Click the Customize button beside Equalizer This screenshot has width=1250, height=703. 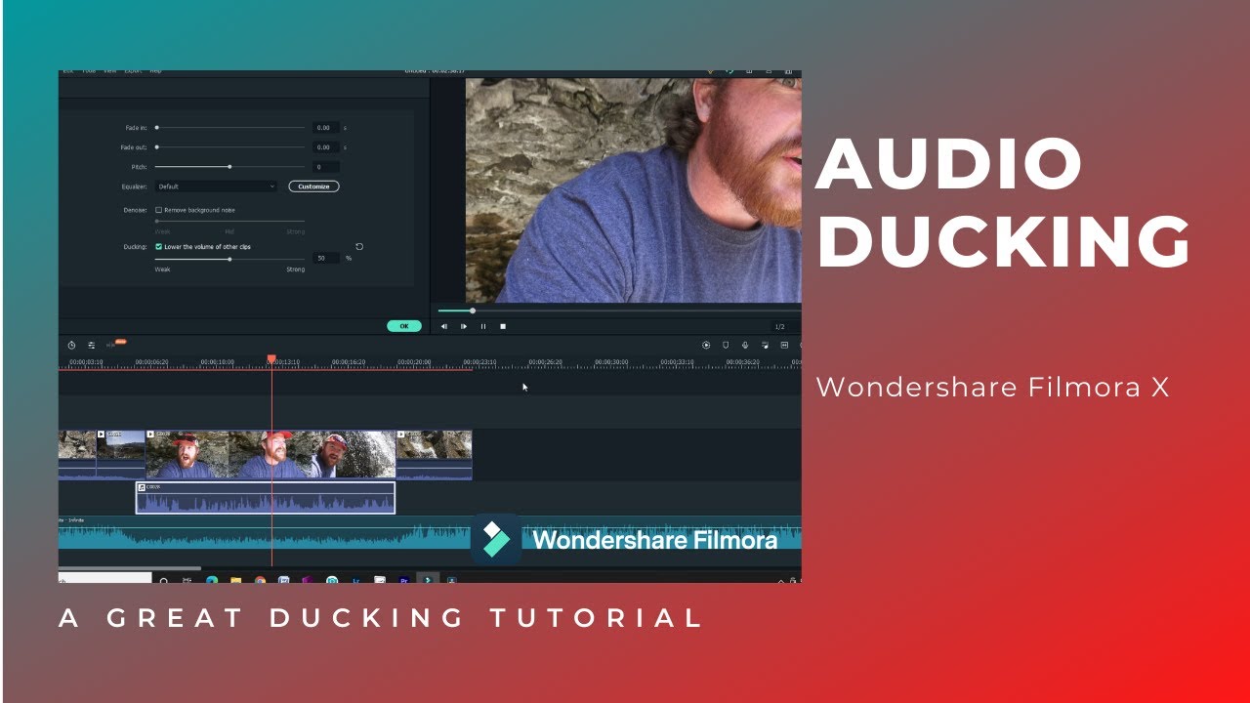[313, 186]
